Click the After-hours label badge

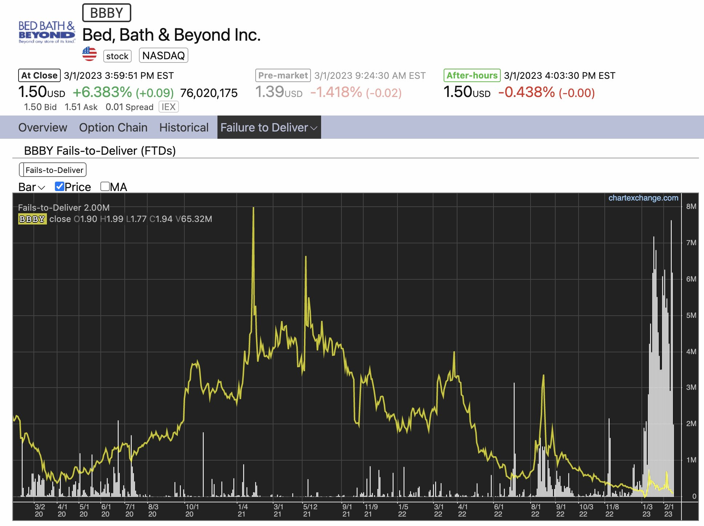coord(472,76)
